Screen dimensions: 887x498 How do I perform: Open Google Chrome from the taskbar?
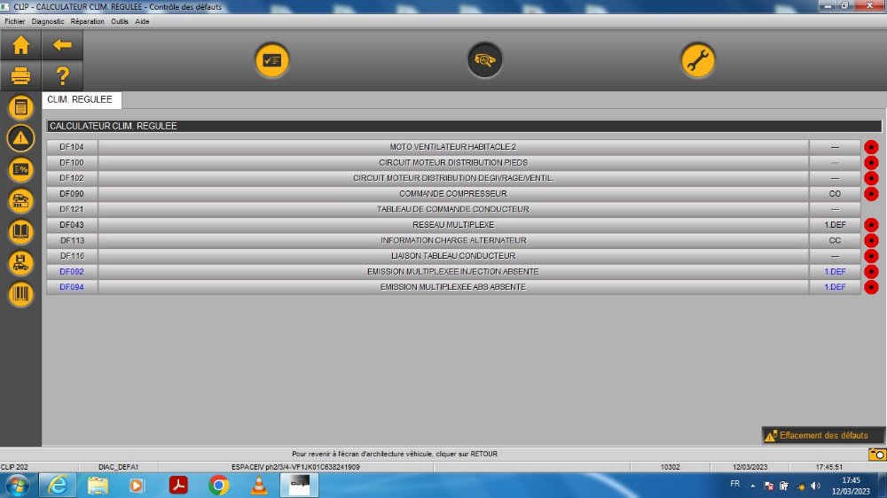[x=218, y=485]
